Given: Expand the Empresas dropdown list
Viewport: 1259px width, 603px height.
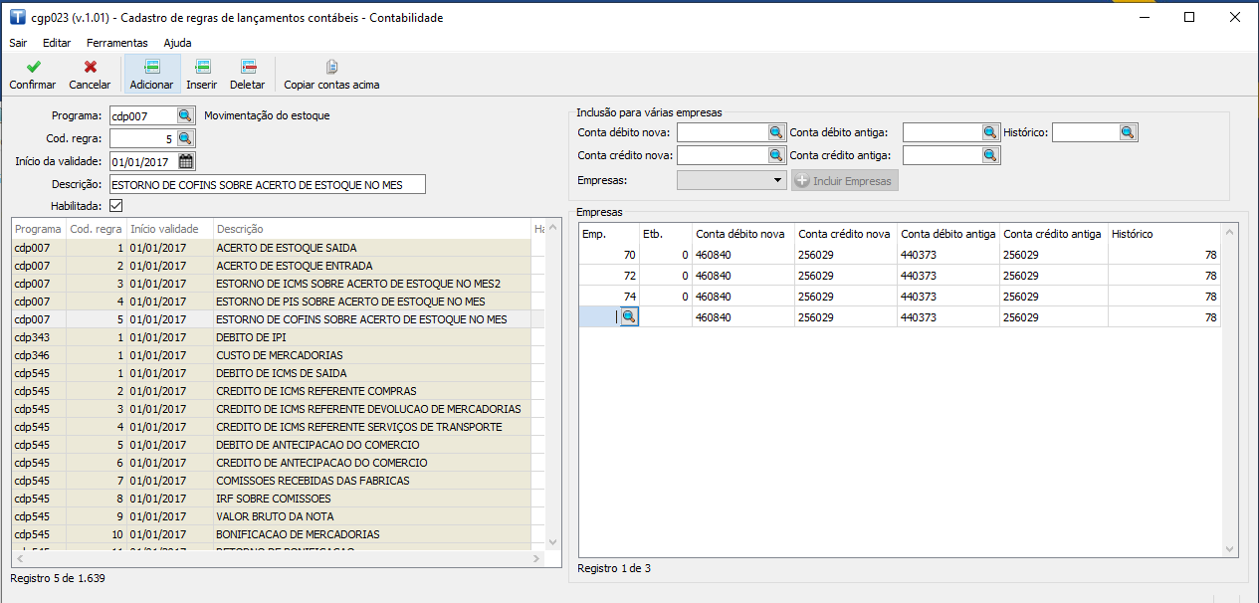Looking at the screenshot, I should (777, 180).
